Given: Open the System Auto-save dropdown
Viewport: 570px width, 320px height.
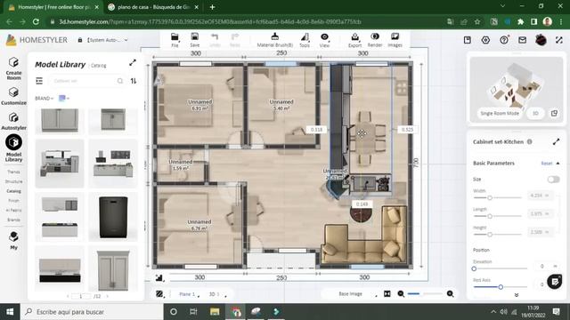Looking at the screenshot, I should coord(107,40).
